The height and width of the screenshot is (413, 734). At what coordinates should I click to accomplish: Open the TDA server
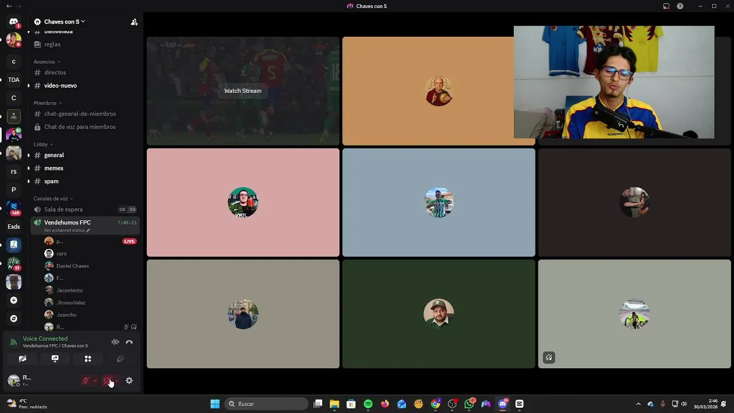coord(14,80)
